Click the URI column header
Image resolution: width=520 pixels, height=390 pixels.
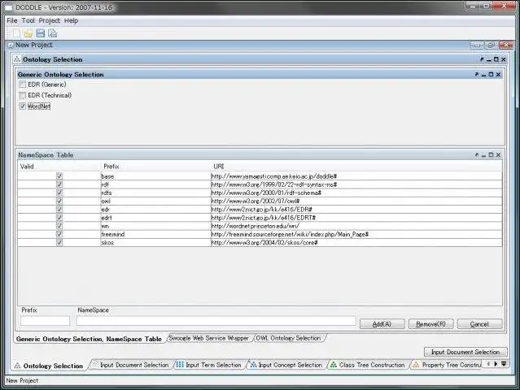[x=356, y=167]
